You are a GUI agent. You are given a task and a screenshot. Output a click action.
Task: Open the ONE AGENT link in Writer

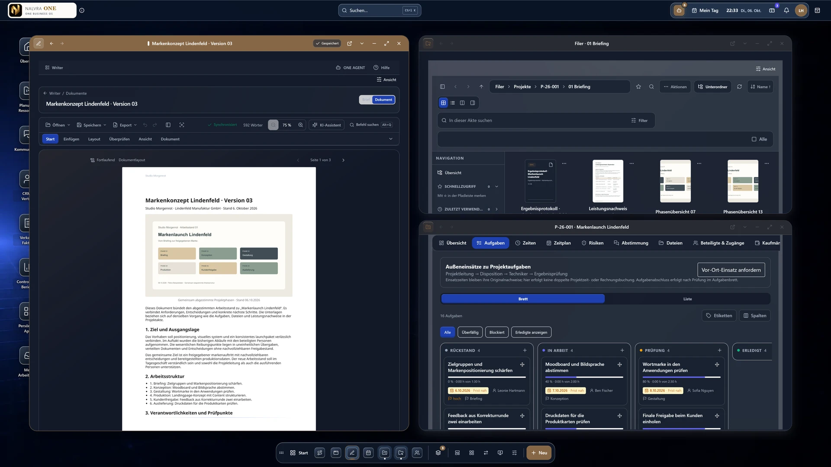(350, 67)
